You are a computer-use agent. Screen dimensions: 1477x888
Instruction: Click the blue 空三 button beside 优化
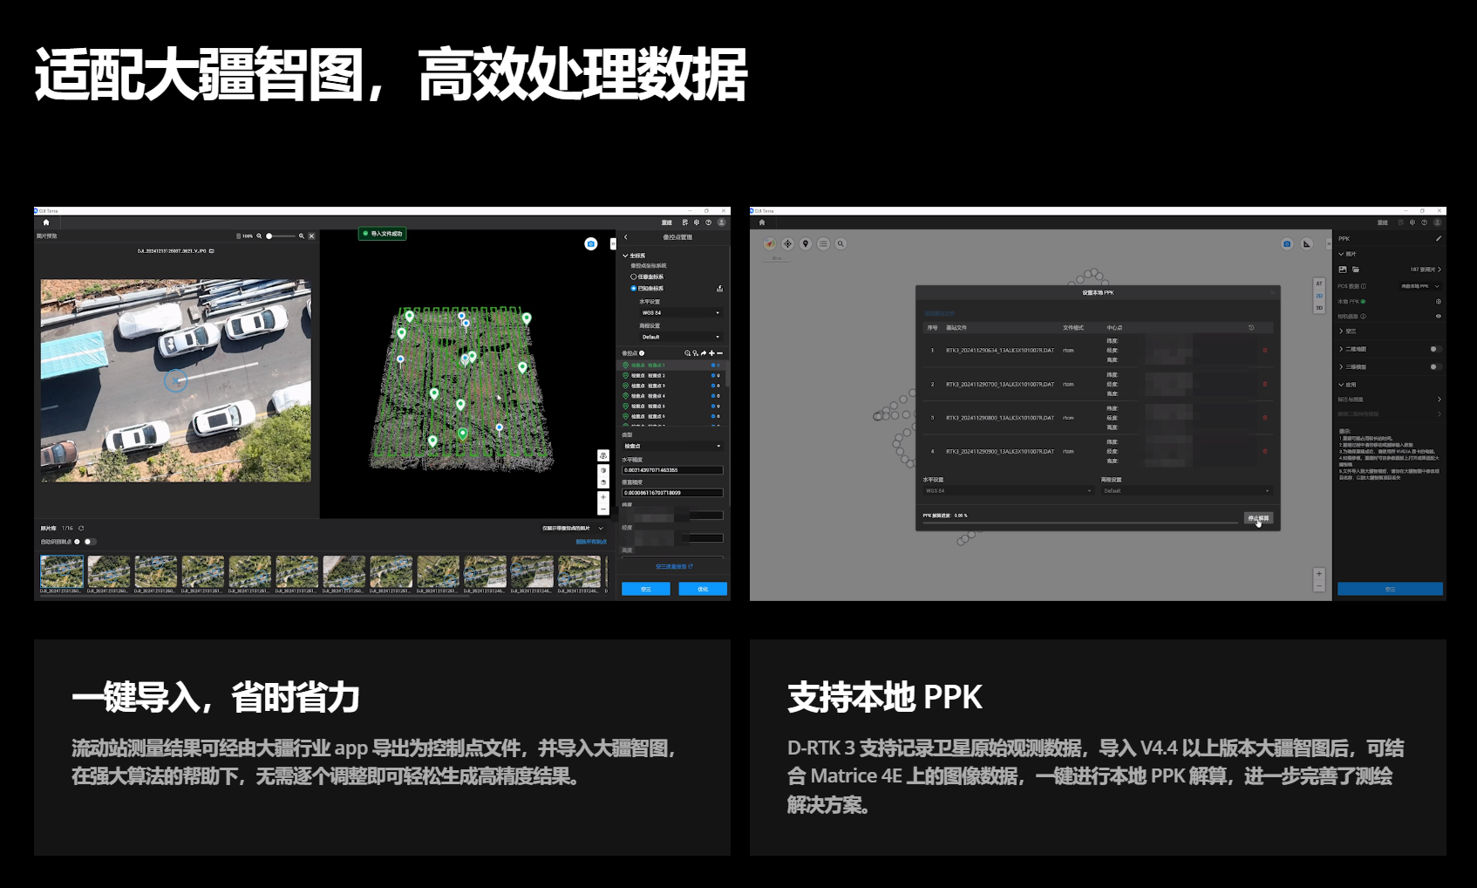click(646, 589)
